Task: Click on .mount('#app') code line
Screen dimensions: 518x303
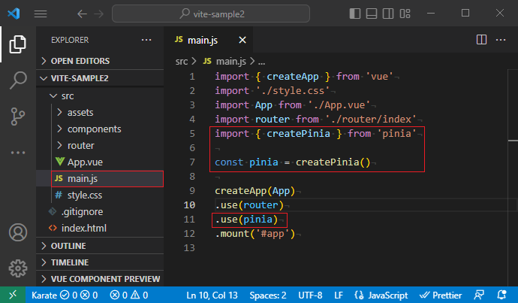Action: tap(254, 234)
